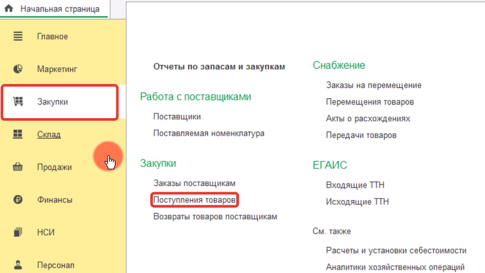485x273 pixels.
Task: Click the person icon for Персонал
Action: 18,265
